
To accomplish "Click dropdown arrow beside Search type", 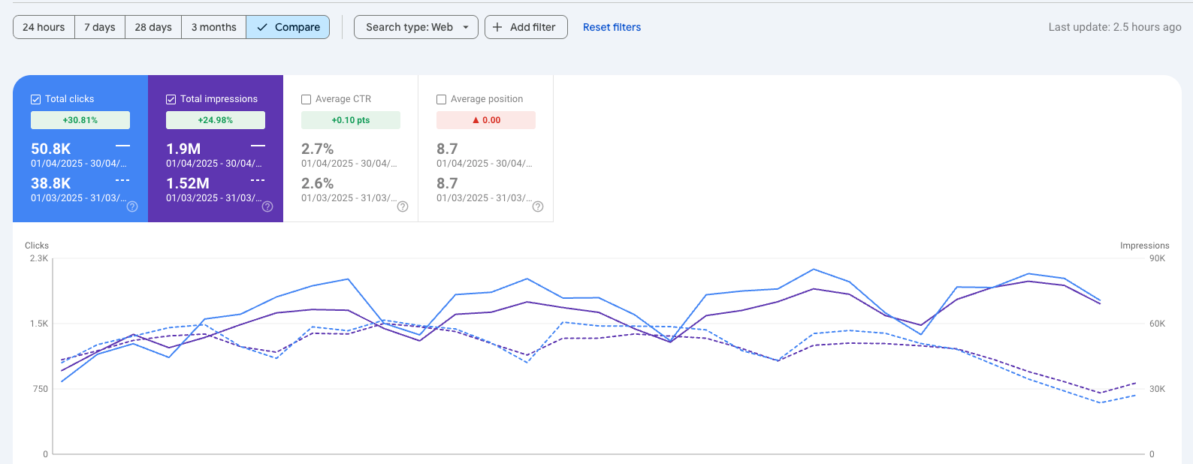I will pos(466,27).
